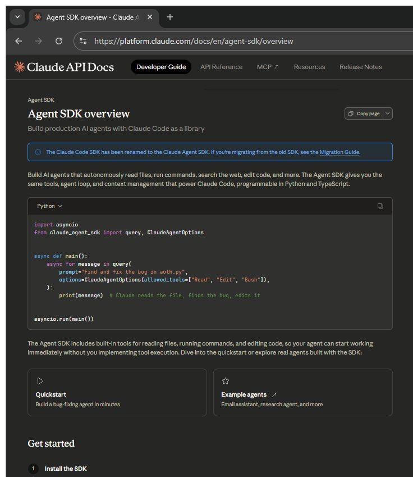Viewport: 413px width, 477px height.
Task: Click the print(message) code line
Action: [x=81, y=296]
